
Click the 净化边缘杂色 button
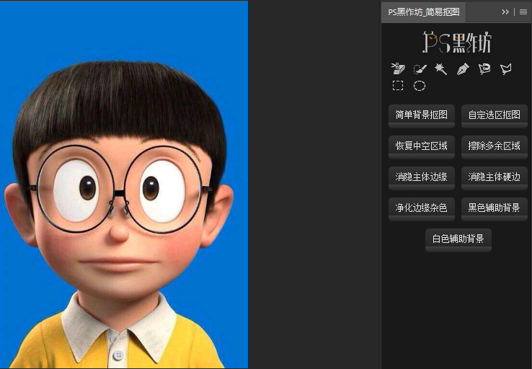click(x=422, y=208)
